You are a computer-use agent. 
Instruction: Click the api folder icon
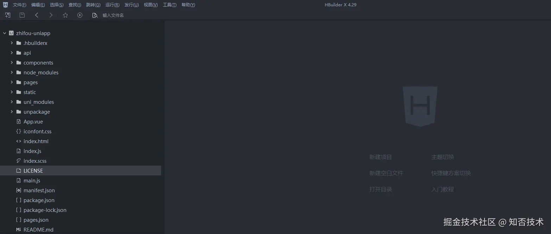point(19,53)
